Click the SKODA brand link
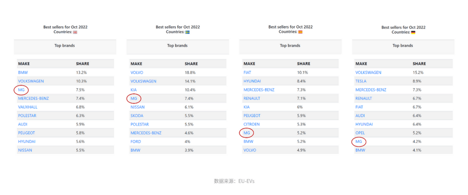This screenshot has height=195, width=468. (x=137, y=116)
